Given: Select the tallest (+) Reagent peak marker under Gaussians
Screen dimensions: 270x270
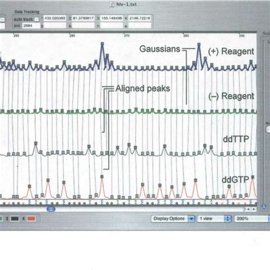Looking at the screenshot, I should point(199,44).
